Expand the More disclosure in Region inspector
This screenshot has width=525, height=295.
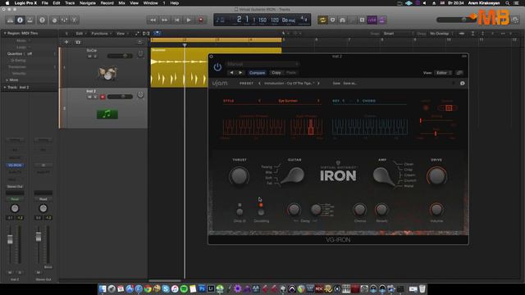(x=7, y=80)
